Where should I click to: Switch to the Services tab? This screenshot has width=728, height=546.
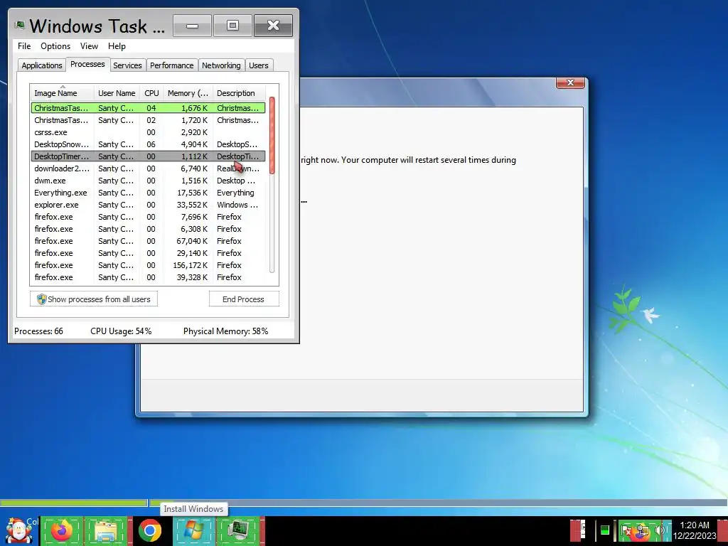[127, 65]
